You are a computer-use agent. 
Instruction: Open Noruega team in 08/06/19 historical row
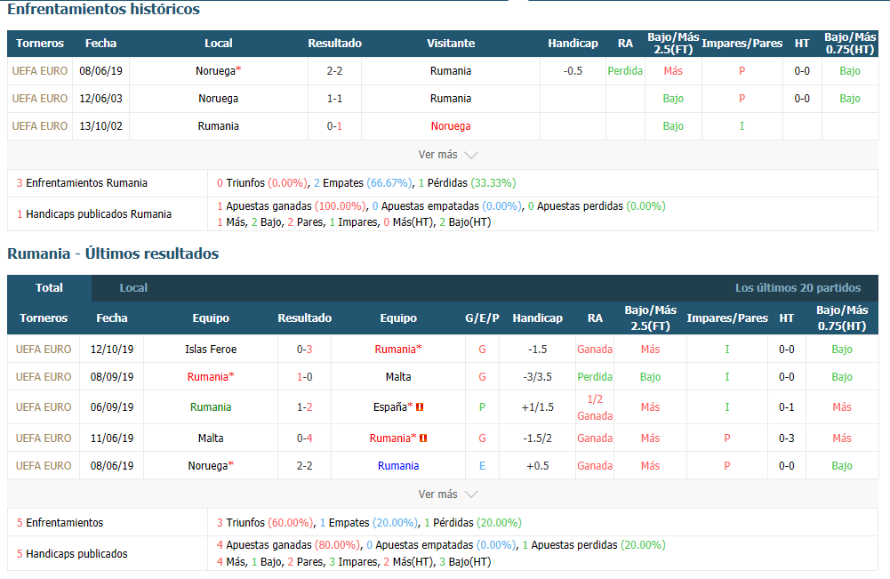pyautogui.click(x=218, y=71)
